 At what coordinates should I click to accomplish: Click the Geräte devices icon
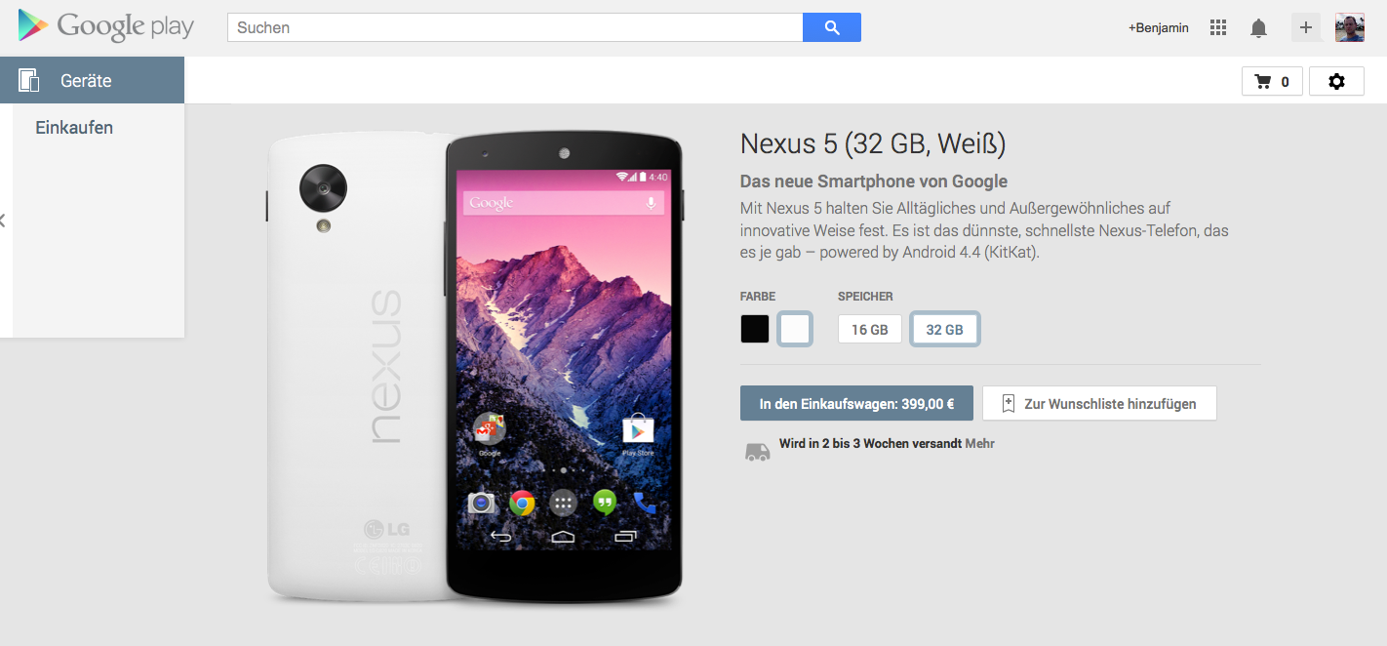tap(28, 80)
